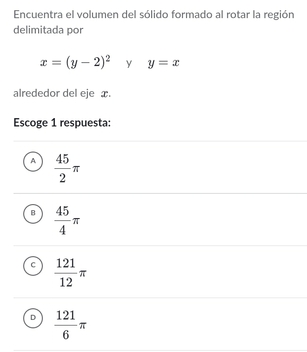Click the "y" conjunction between the equations

pyautogui.click(x=129, y=63)
